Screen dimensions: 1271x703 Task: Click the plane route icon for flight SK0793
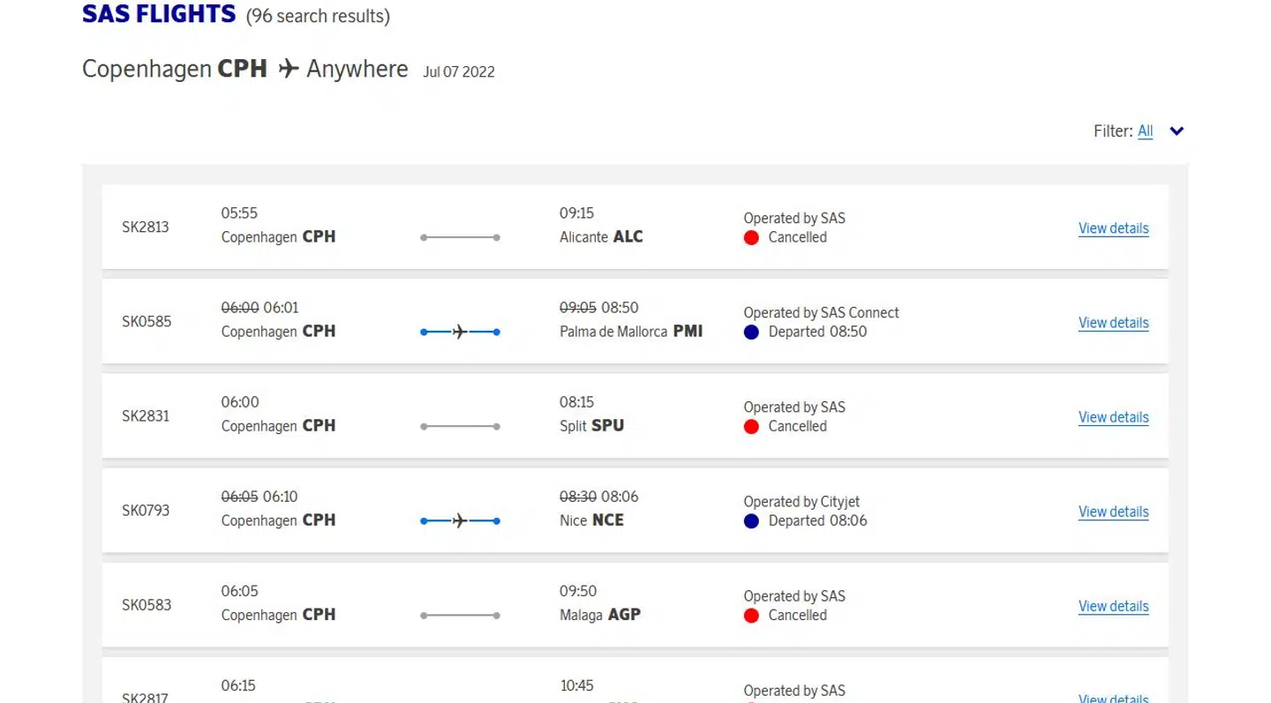[x=460, y=521]
